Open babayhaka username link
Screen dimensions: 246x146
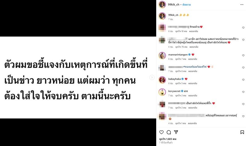(174, 79)
